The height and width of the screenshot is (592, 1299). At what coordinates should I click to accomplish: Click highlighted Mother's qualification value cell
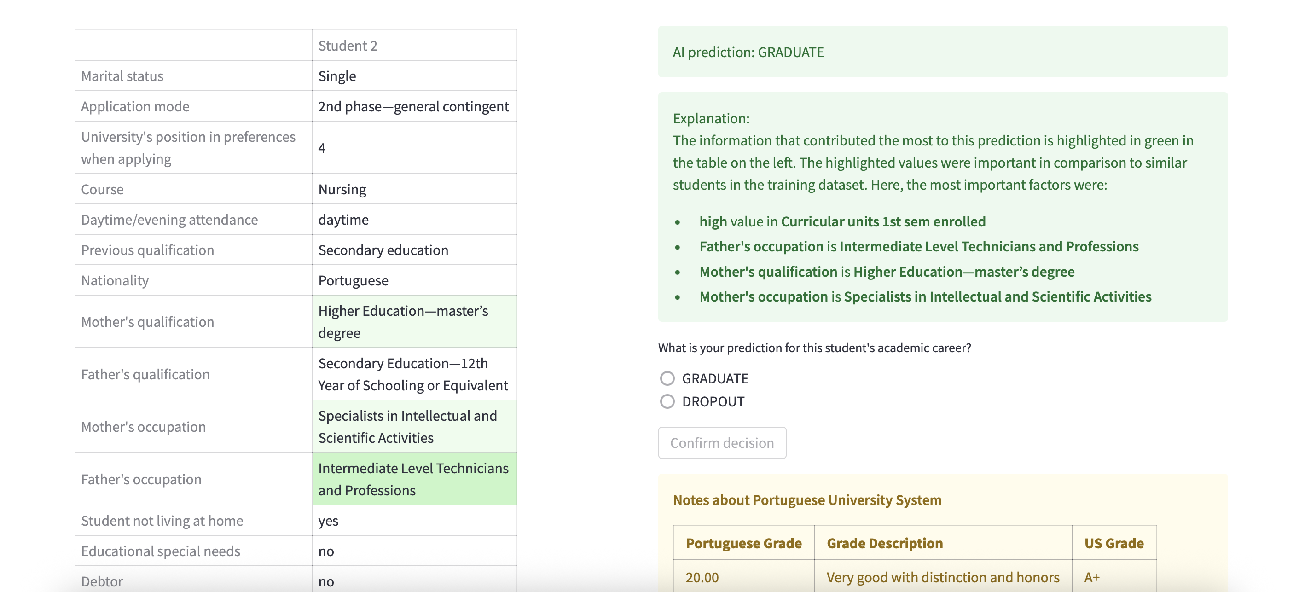[414, 322]
